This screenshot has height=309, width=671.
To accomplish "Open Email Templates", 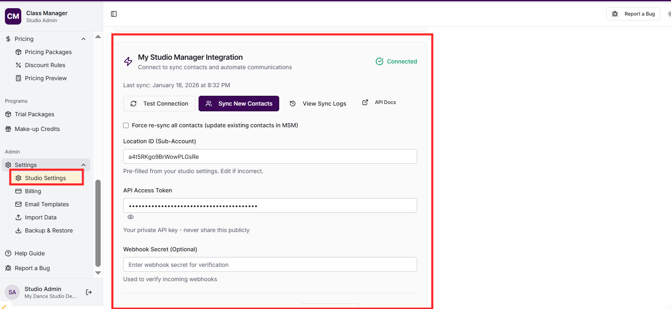I will [47, 204].
